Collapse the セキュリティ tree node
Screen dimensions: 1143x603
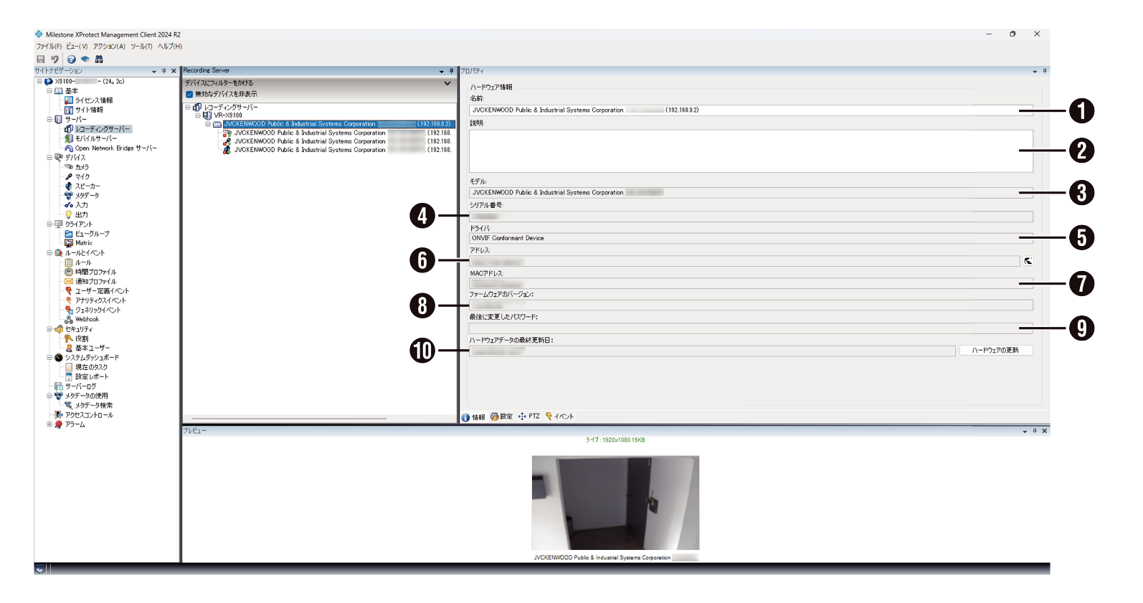click(49, 329)
